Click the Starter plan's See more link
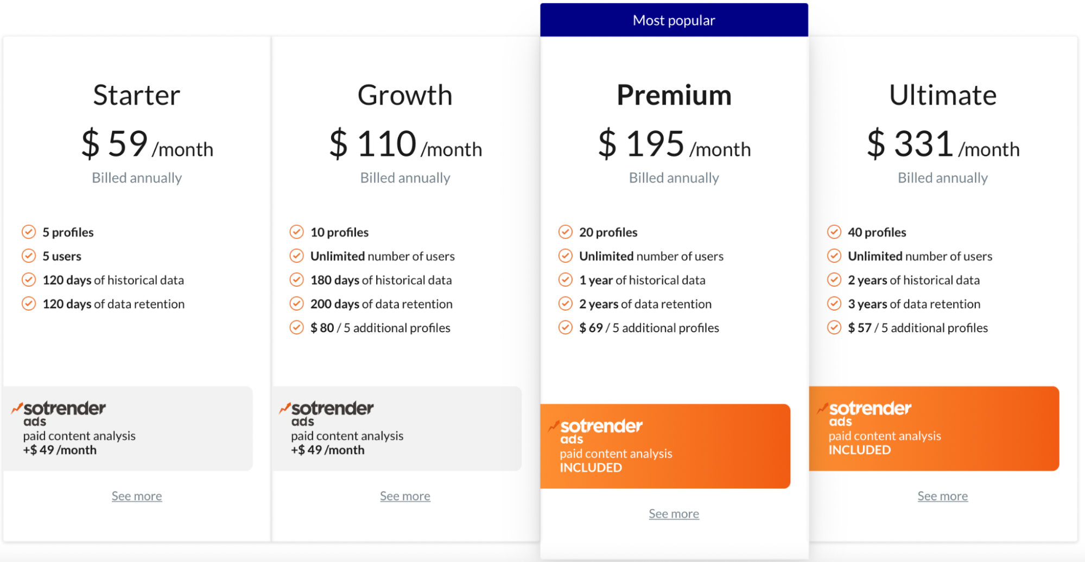The height and width of the screenshot is (562, 1085). click(x=137, y=496)
